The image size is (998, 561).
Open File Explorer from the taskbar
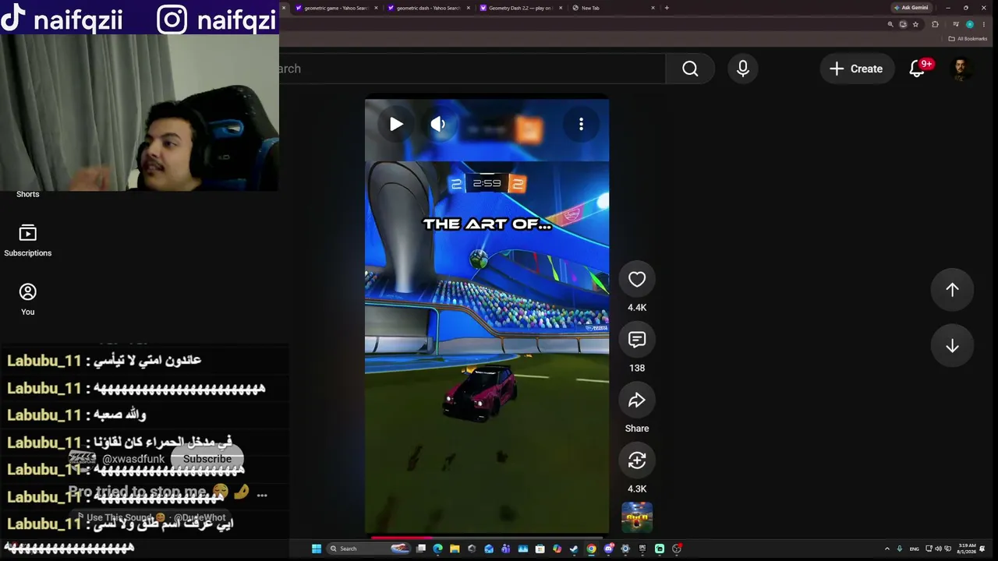(x=455, y=549)
